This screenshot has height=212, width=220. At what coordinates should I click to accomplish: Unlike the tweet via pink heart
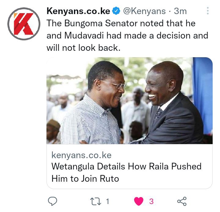pyautogui.click(x=139, y=201)
